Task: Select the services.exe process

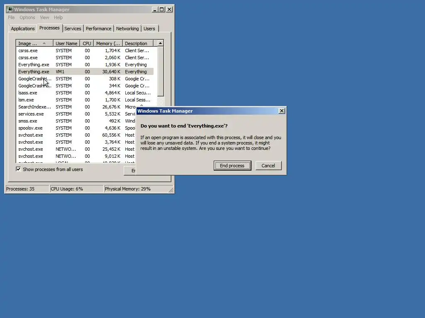Action: [x=76, y=114]
